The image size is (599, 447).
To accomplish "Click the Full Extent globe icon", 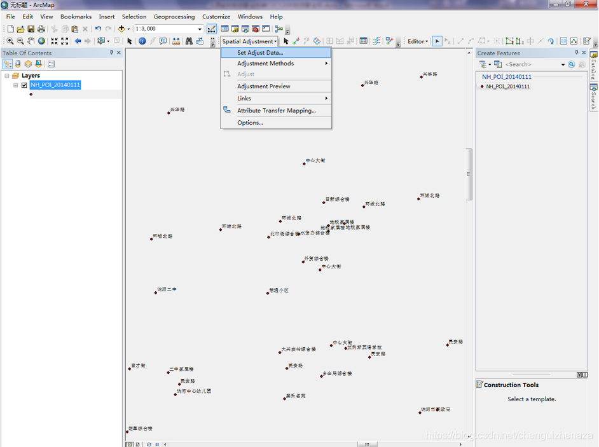I will (x=41, y=41).
